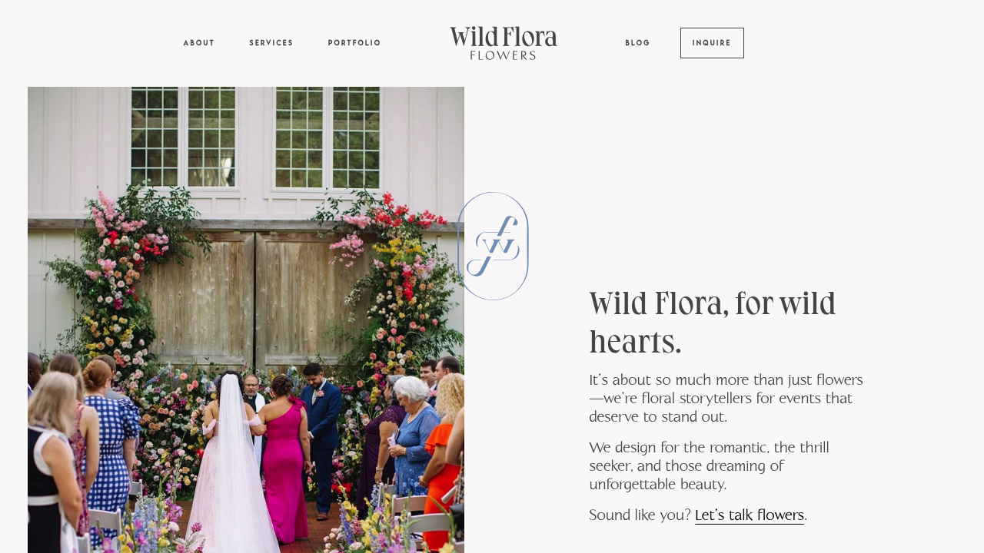Click the "We design for the romantic" paragraph
The image size is (984, 553).
710,465
